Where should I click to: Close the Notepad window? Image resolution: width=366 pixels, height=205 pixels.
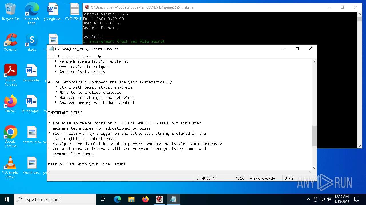click(310, 49)
